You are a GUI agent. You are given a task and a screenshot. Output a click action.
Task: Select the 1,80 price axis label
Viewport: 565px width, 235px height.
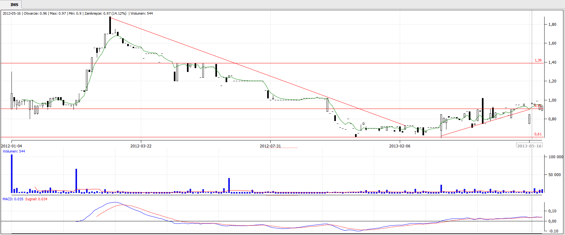click(x=552, y=25)
